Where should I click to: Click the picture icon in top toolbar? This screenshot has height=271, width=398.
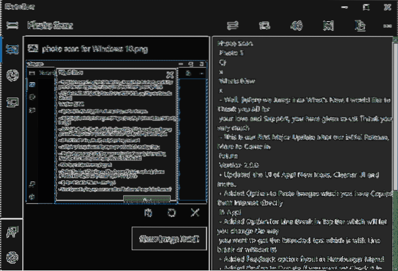tap(264, 25)
